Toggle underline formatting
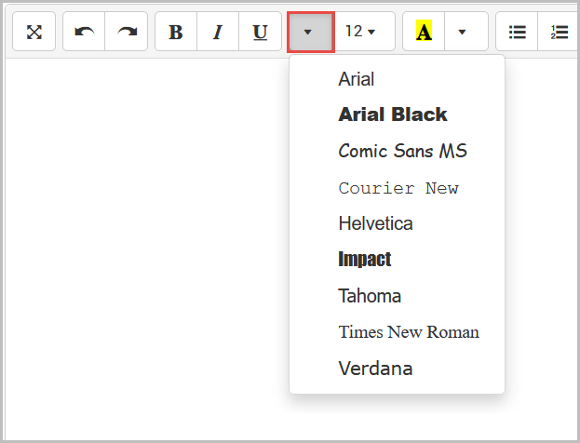 (x=260, y=32)
